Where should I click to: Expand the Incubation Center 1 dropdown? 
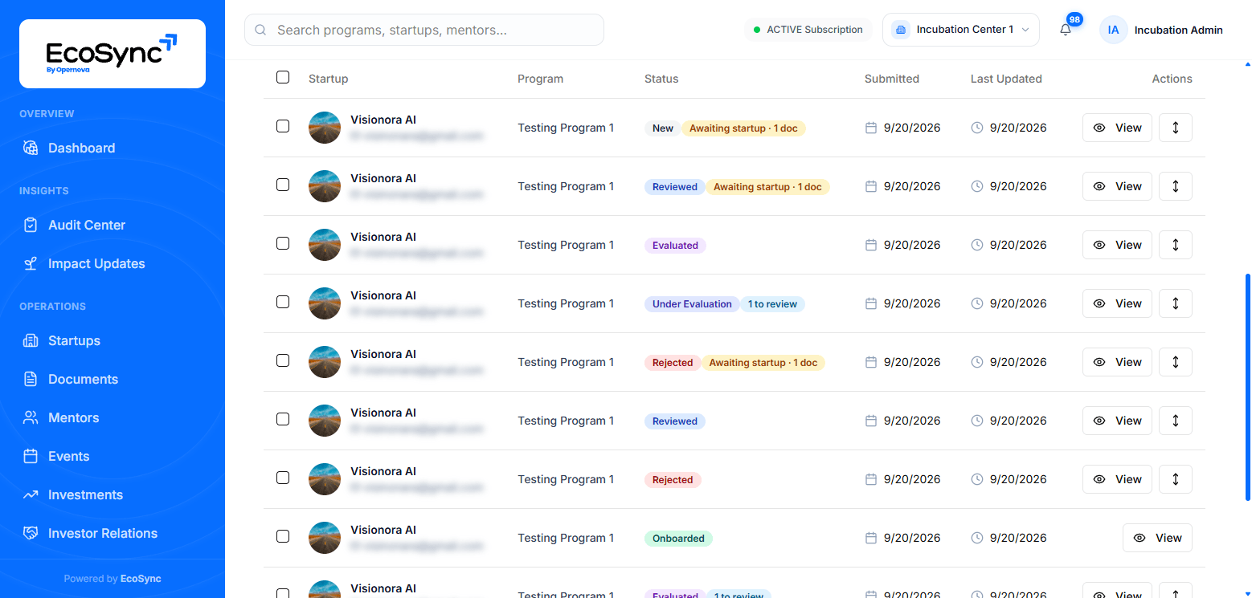pos(961,30)
